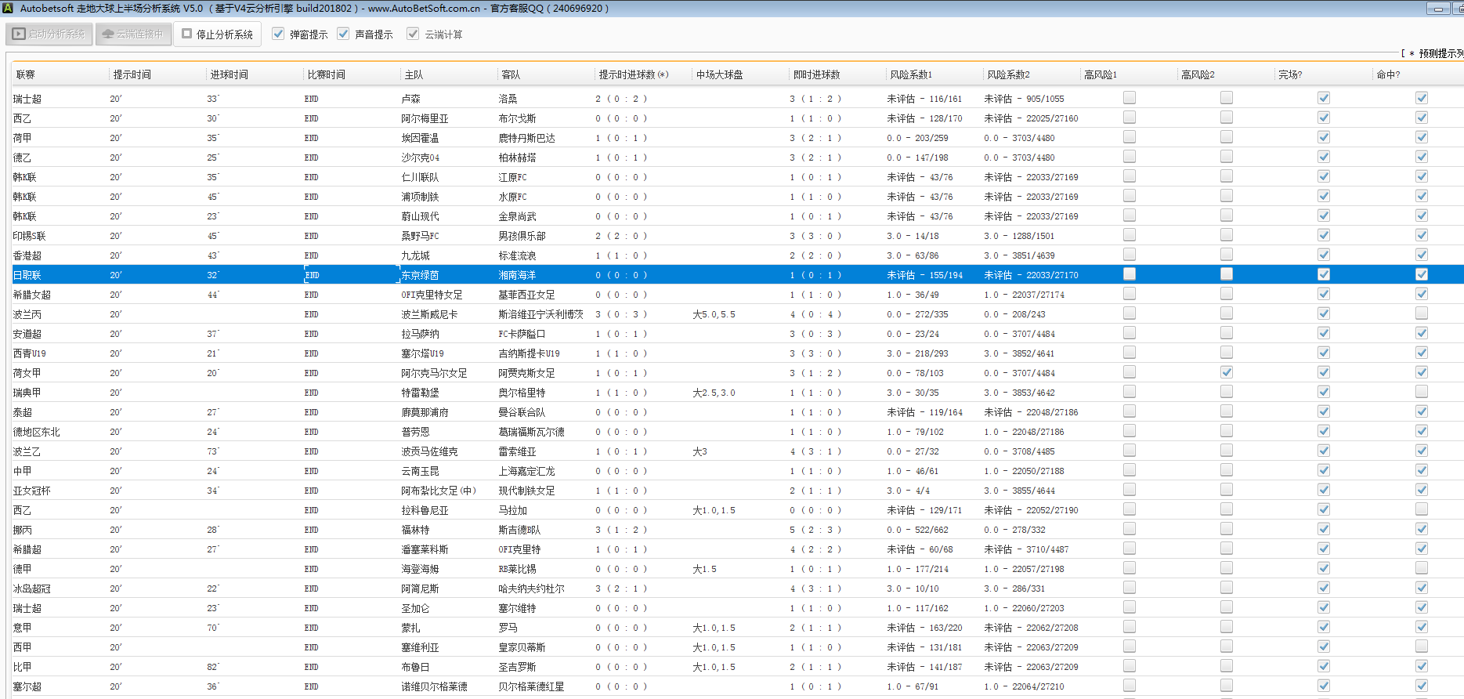Sort table by 风险系数1 column header

(911, 74)
